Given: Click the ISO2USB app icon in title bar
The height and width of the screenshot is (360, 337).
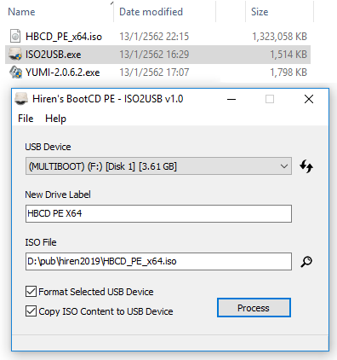Looking at the screenshot, I should pyautogui.click(x=21, y=99).
